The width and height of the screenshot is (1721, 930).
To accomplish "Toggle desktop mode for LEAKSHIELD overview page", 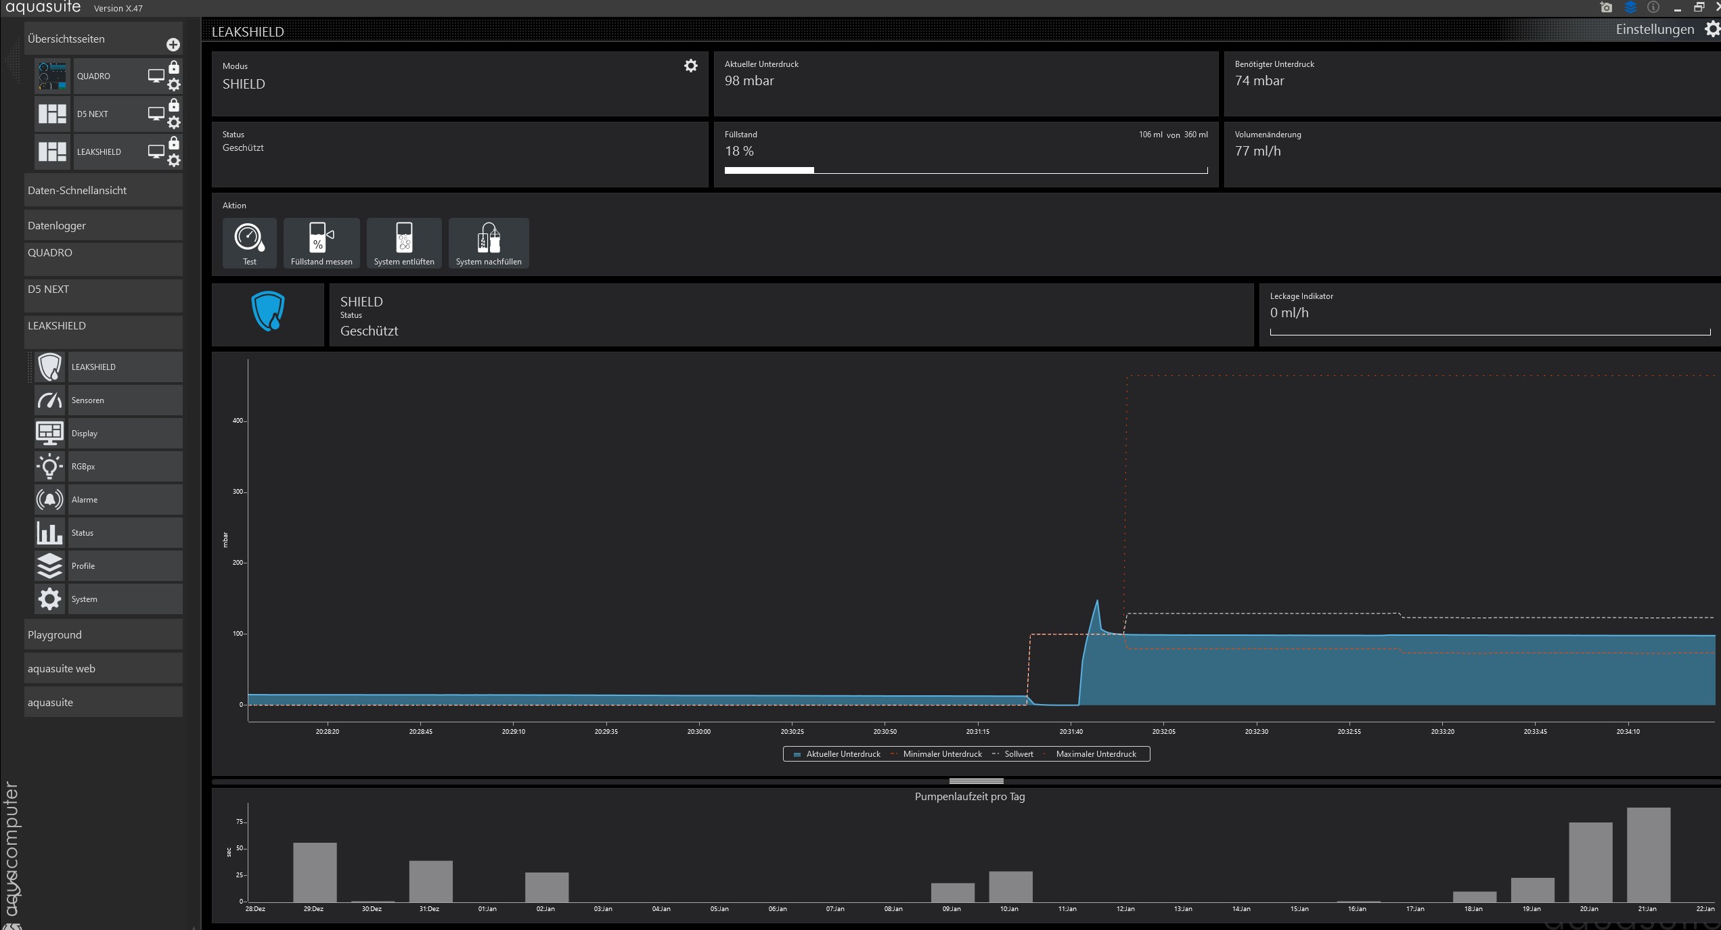I will coord(156,152).
